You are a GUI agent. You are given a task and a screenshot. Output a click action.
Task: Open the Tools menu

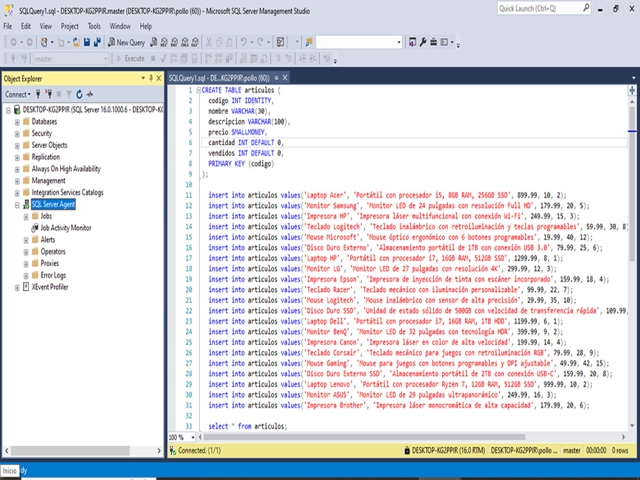pyautogui.click(x=94, y=26)
